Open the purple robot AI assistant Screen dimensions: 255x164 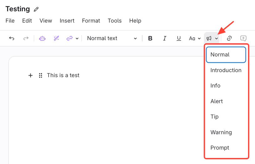[x=42, y=38]
